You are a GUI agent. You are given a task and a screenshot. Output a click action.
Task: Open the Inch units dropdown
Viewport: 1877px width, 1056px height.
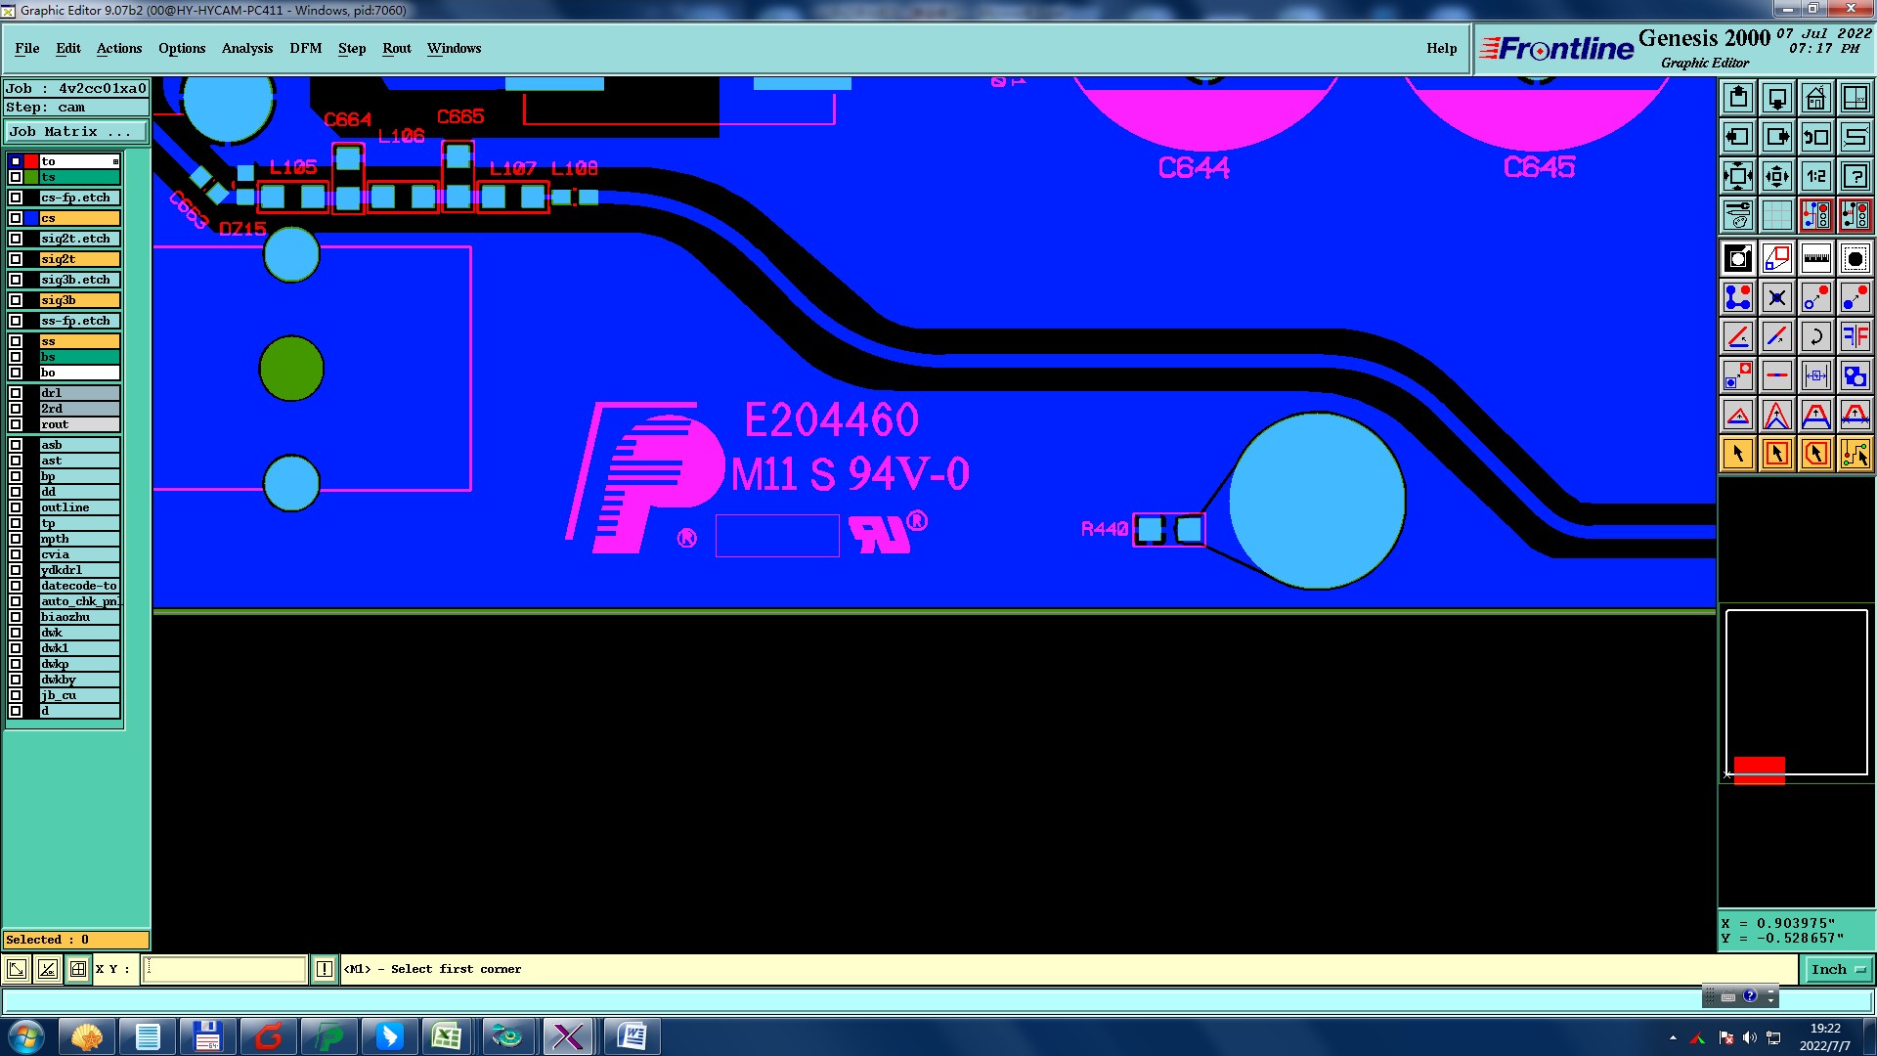pyautogui.click(x=1838, y=969)
